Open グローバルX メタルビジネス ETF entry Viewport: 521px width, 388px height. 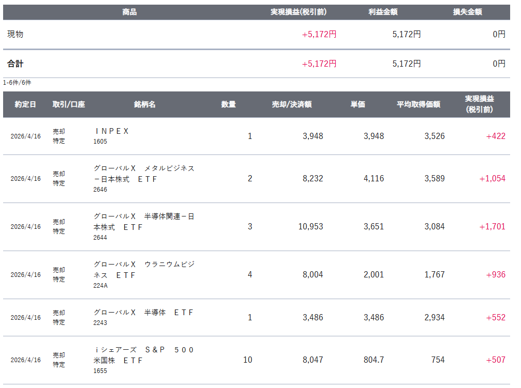[x=144, y=174]
